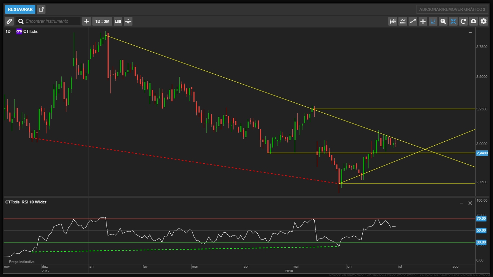Click the vertical split arrows icon
Viewport: 493px width, 277px height.
point(128,21)
